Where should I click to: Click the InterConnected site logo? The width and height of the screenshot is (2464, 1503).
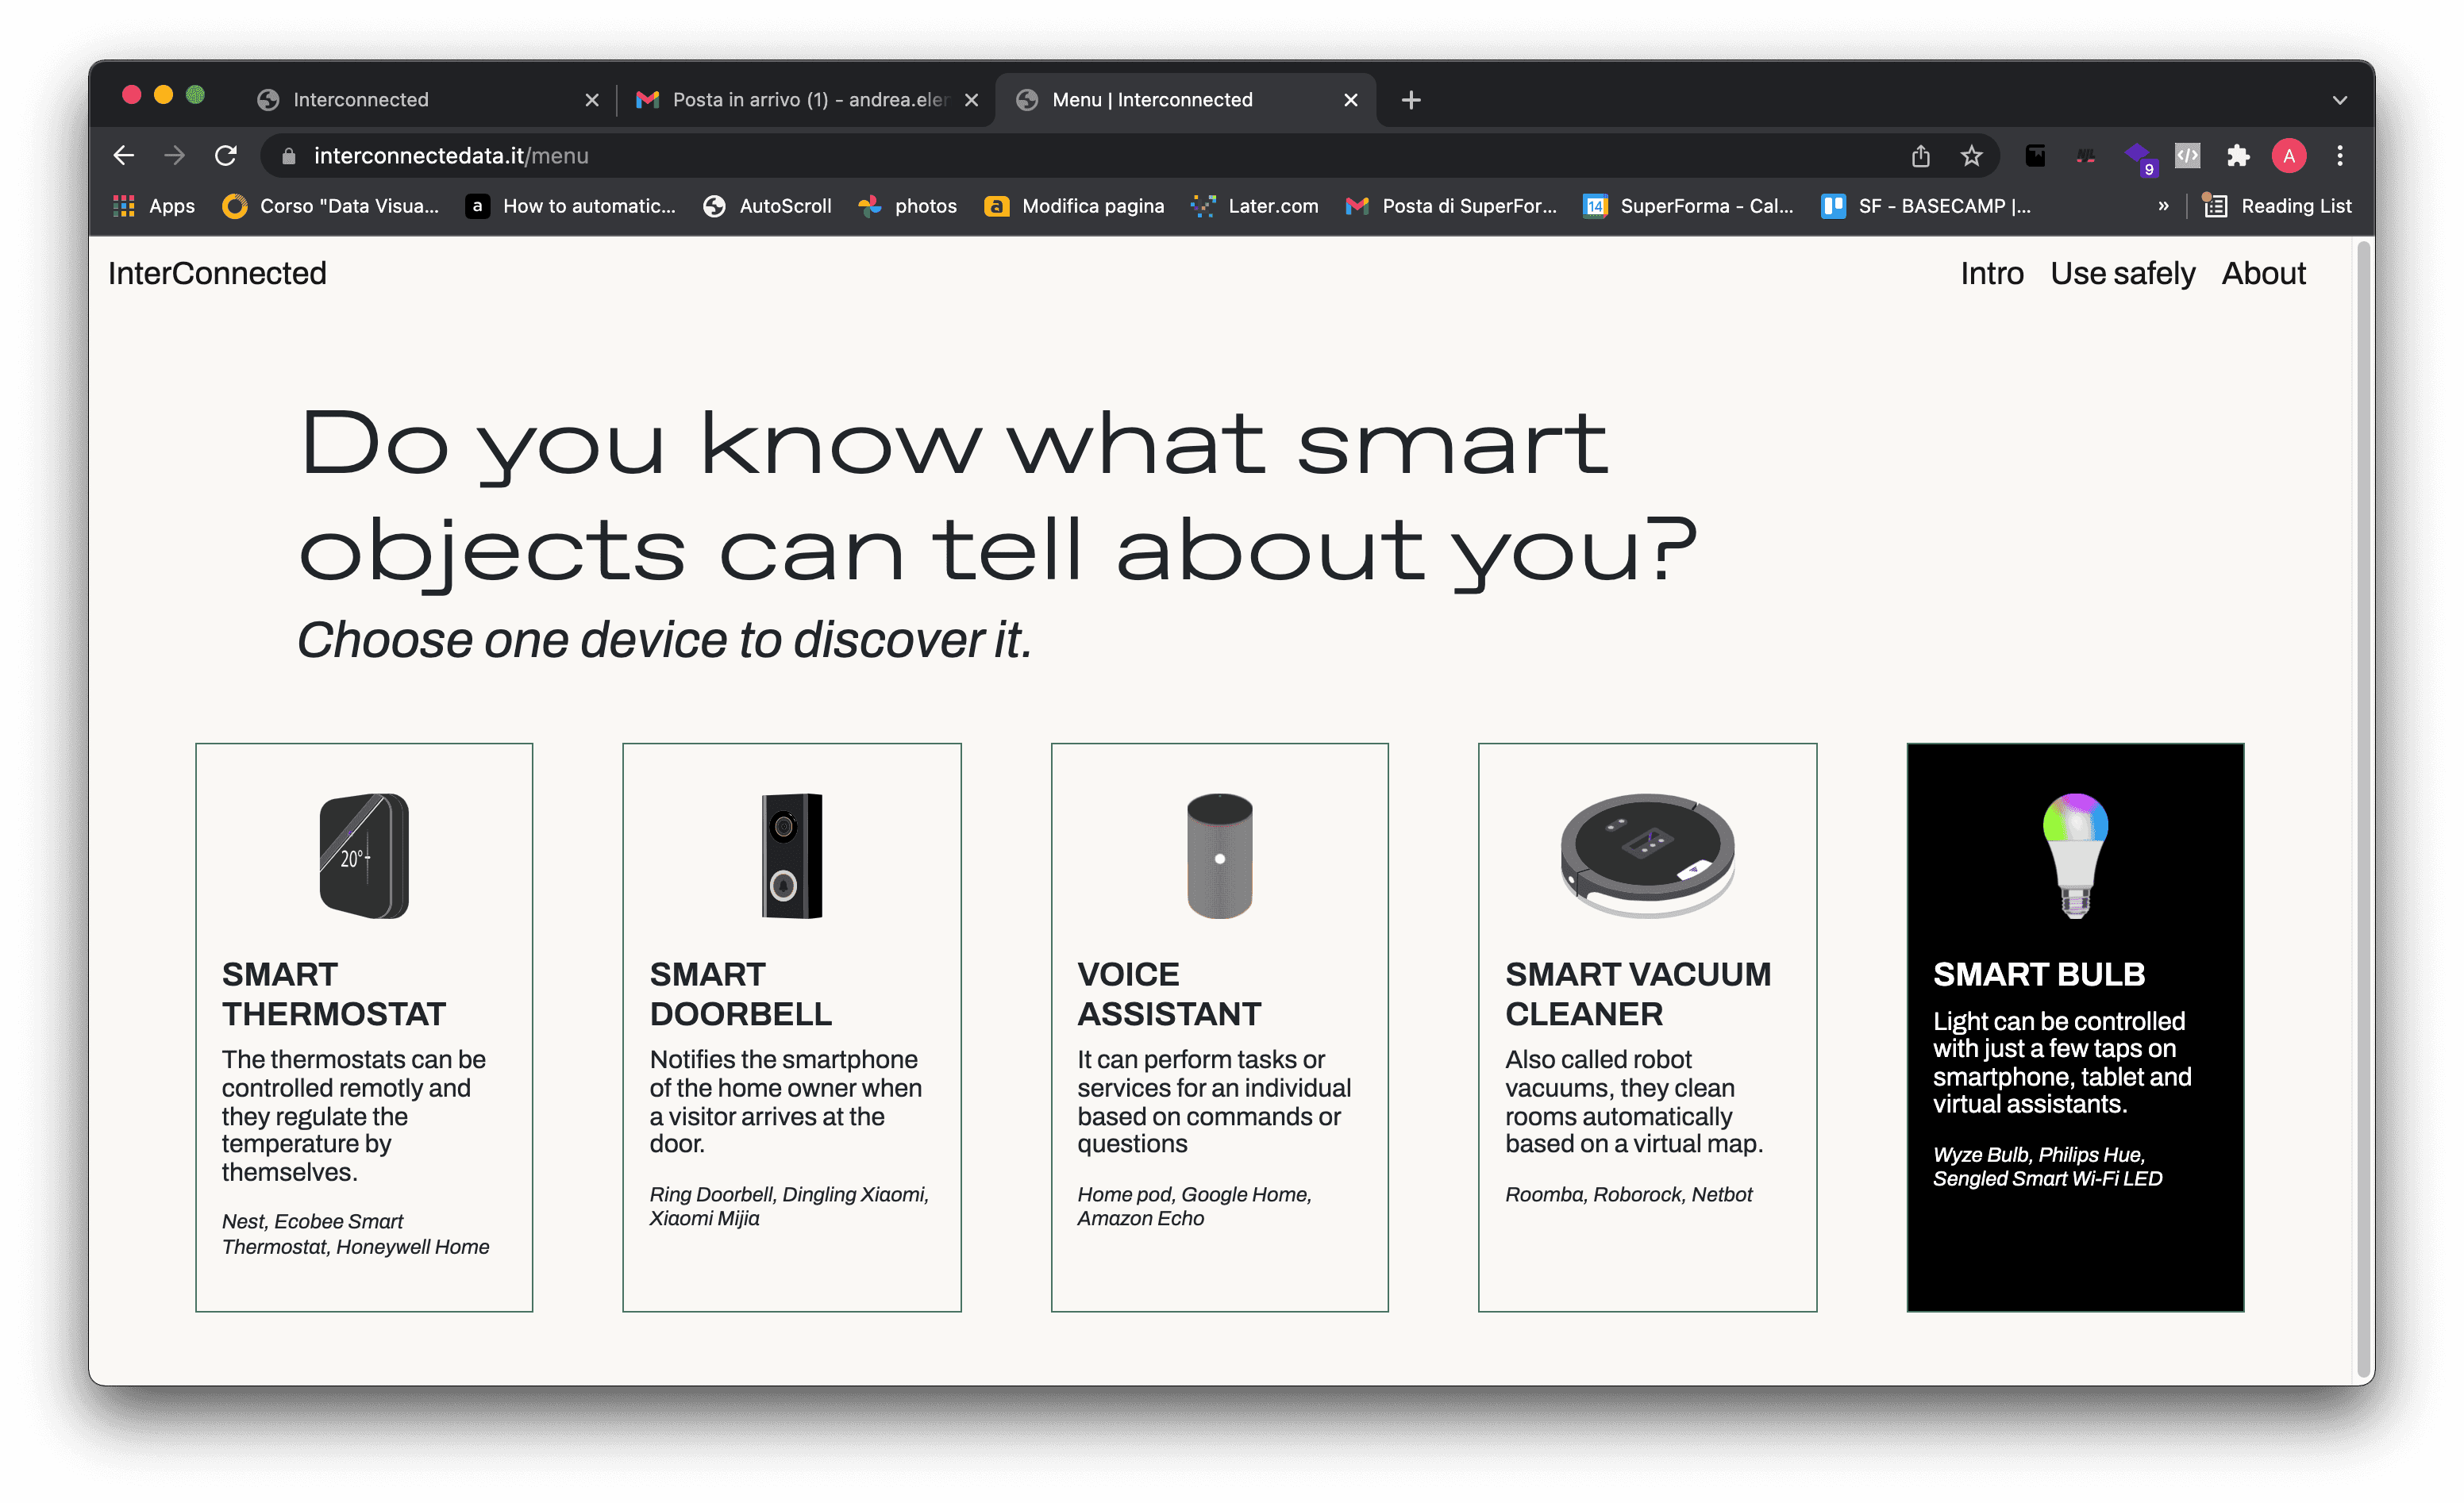pos(217,273)
